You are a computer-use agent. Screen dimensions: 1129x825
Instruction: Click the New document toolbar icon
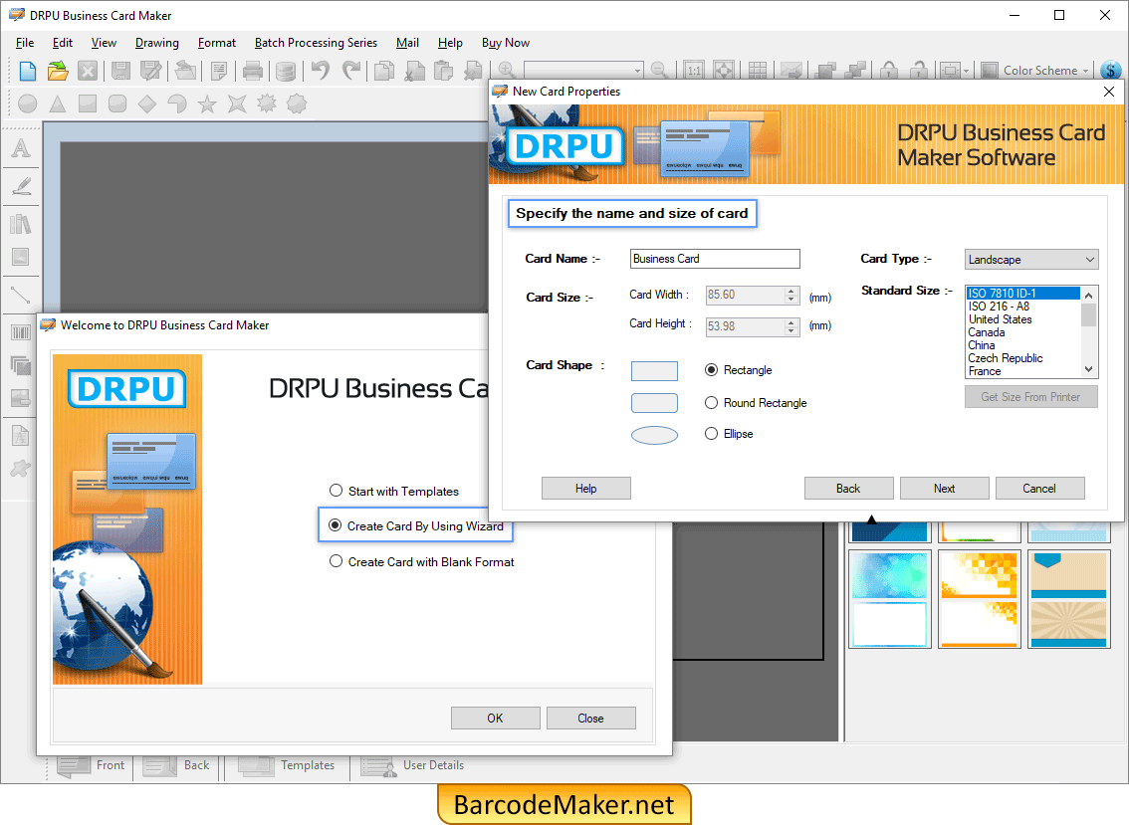(27, 71)
